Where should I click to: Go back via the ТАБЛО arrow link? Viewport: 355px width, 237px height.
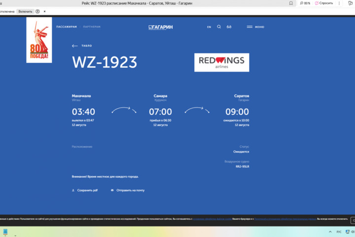[82, 46]
